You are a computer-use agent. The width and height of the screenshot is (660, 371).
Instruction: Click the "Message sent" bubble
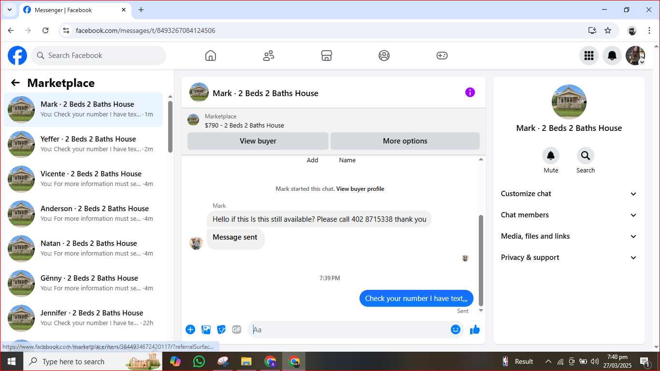point(235,239)
